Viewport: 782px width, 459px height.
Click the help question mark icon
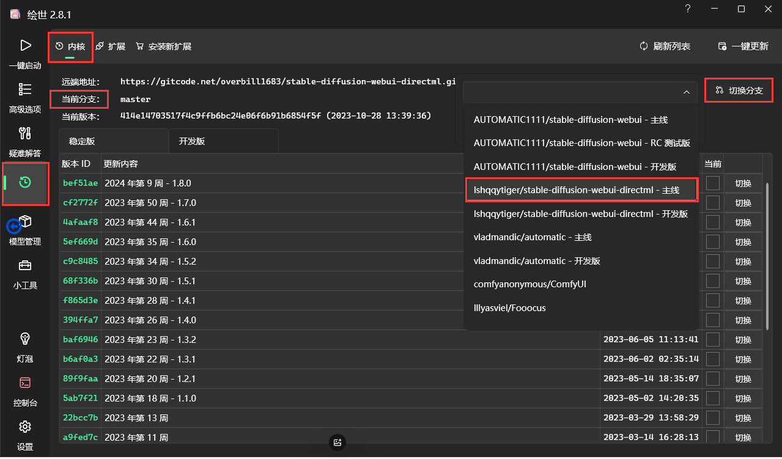pos(688,9)
